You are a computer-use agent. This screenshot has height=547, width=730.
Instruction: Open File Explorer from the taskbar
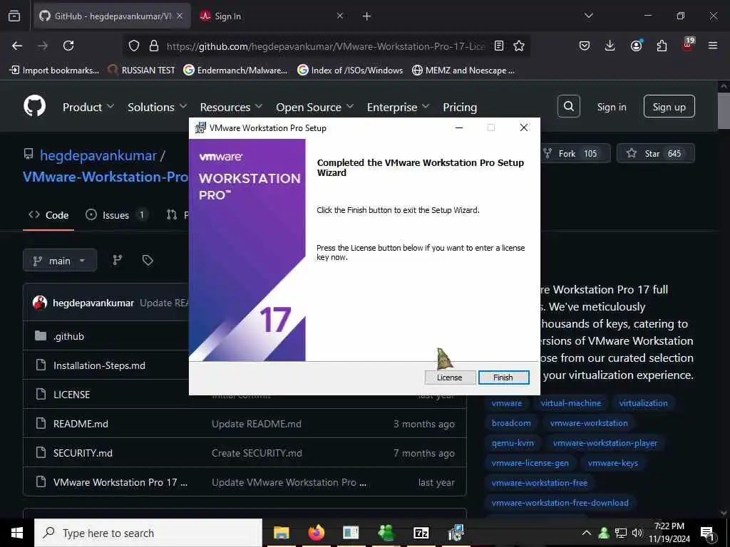[x=281, y=533]
